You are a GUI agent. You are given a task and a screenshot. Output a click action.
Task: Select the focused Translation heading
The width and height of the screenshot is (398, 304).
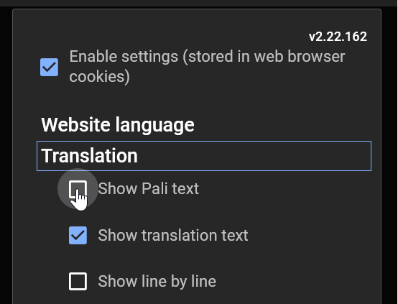pos(204,156)
